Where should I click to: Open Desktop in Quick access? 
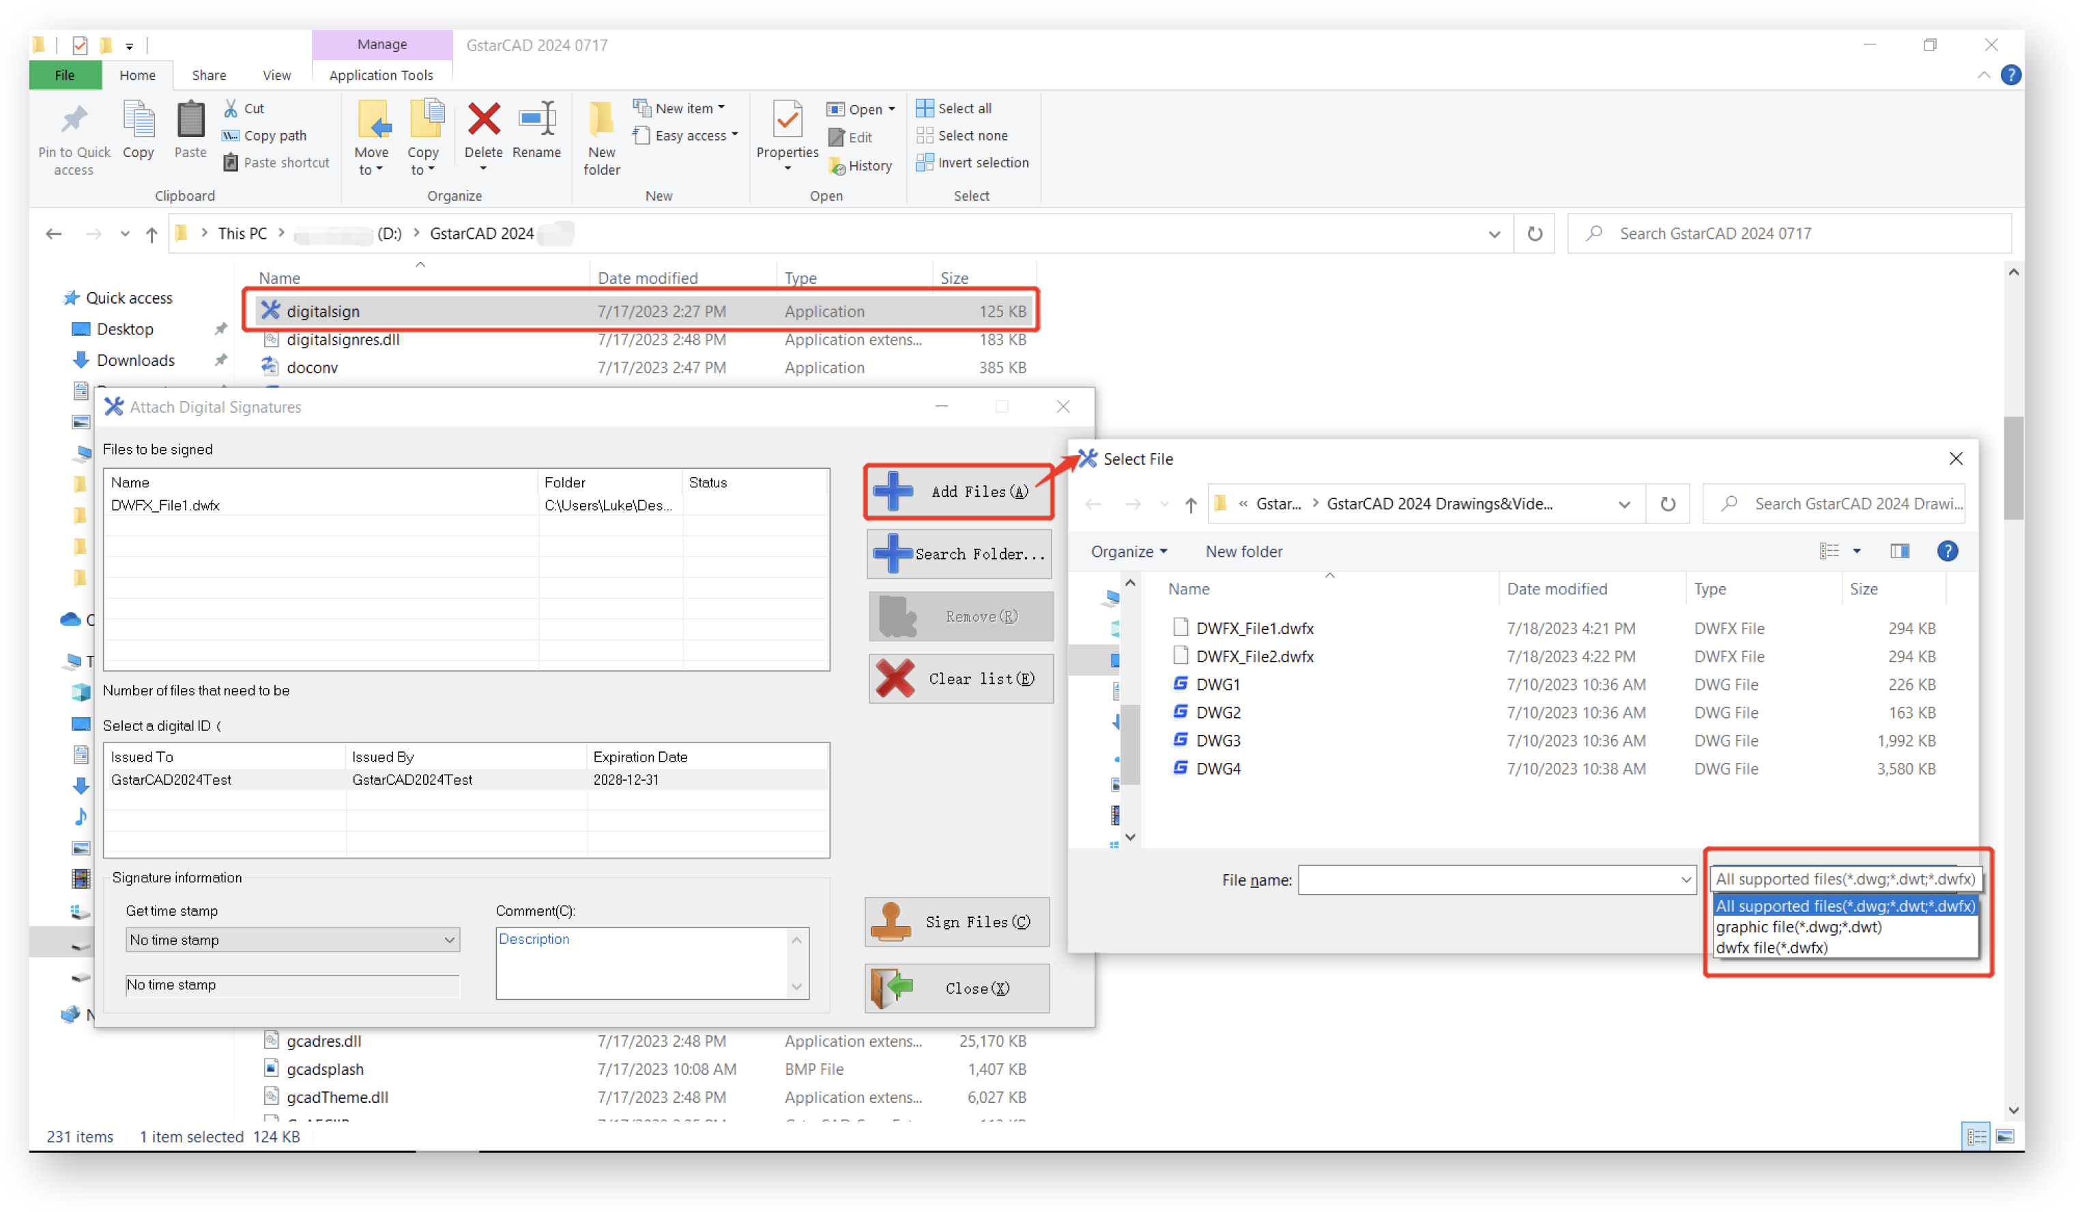pos(124,329)
